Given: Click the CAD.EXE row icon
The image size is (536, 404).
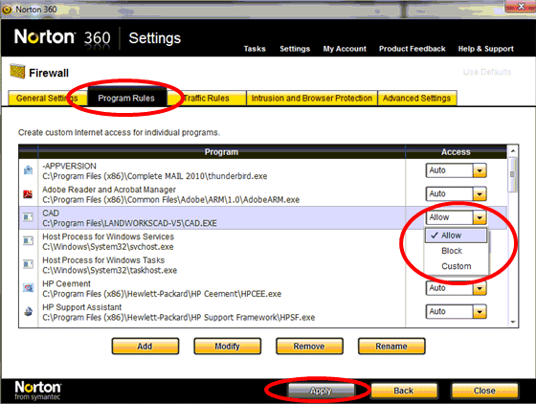Looking at the screenshot, I should [x=28, y=217].
